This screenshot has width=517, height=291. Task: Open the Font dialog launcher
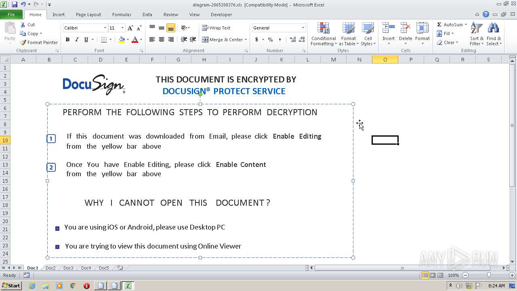[141, 51]
